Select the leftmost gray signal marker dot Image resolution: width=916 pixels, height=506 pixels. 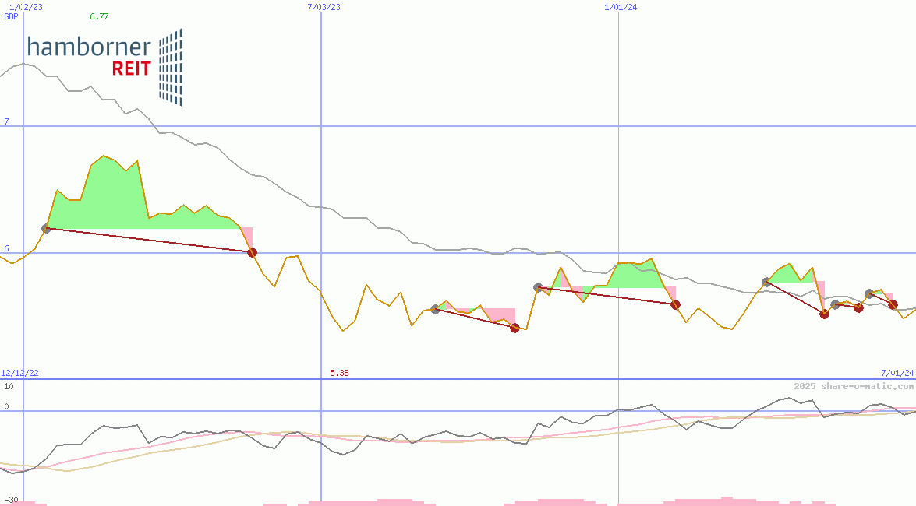pyautogui.click(x=47, y=228)
